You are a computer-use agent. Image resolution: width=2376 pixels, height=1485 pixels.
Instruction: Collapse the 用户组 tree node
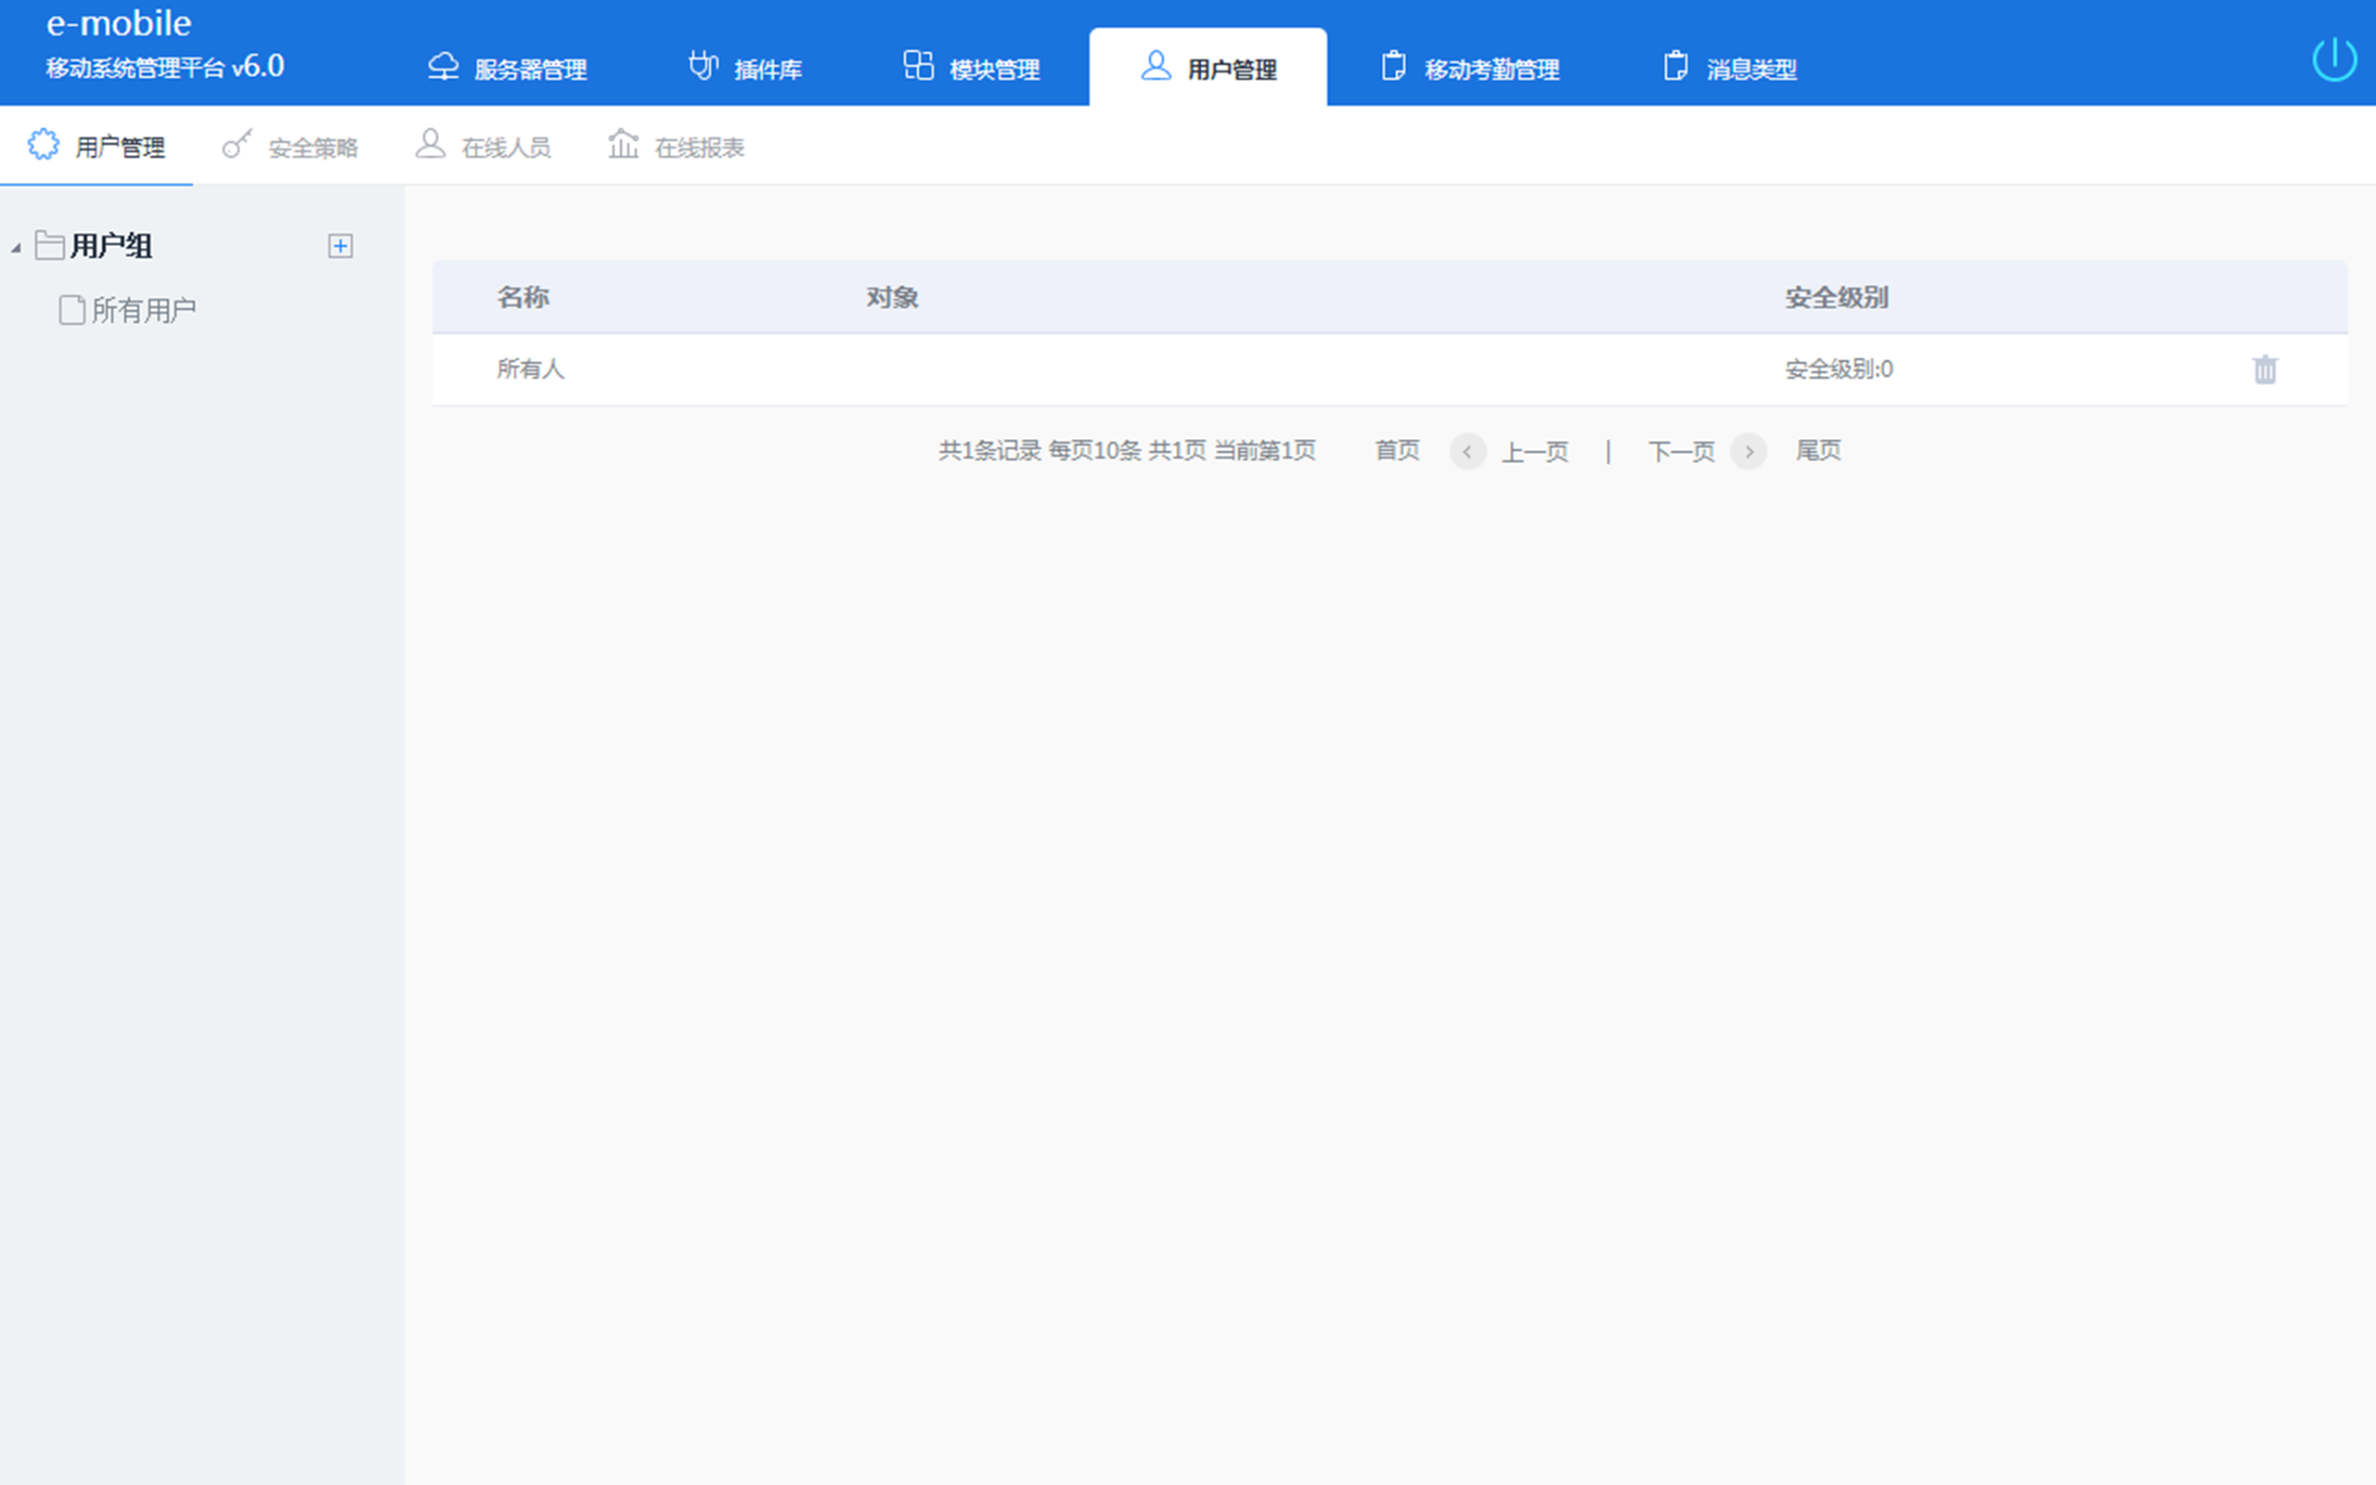16,249
